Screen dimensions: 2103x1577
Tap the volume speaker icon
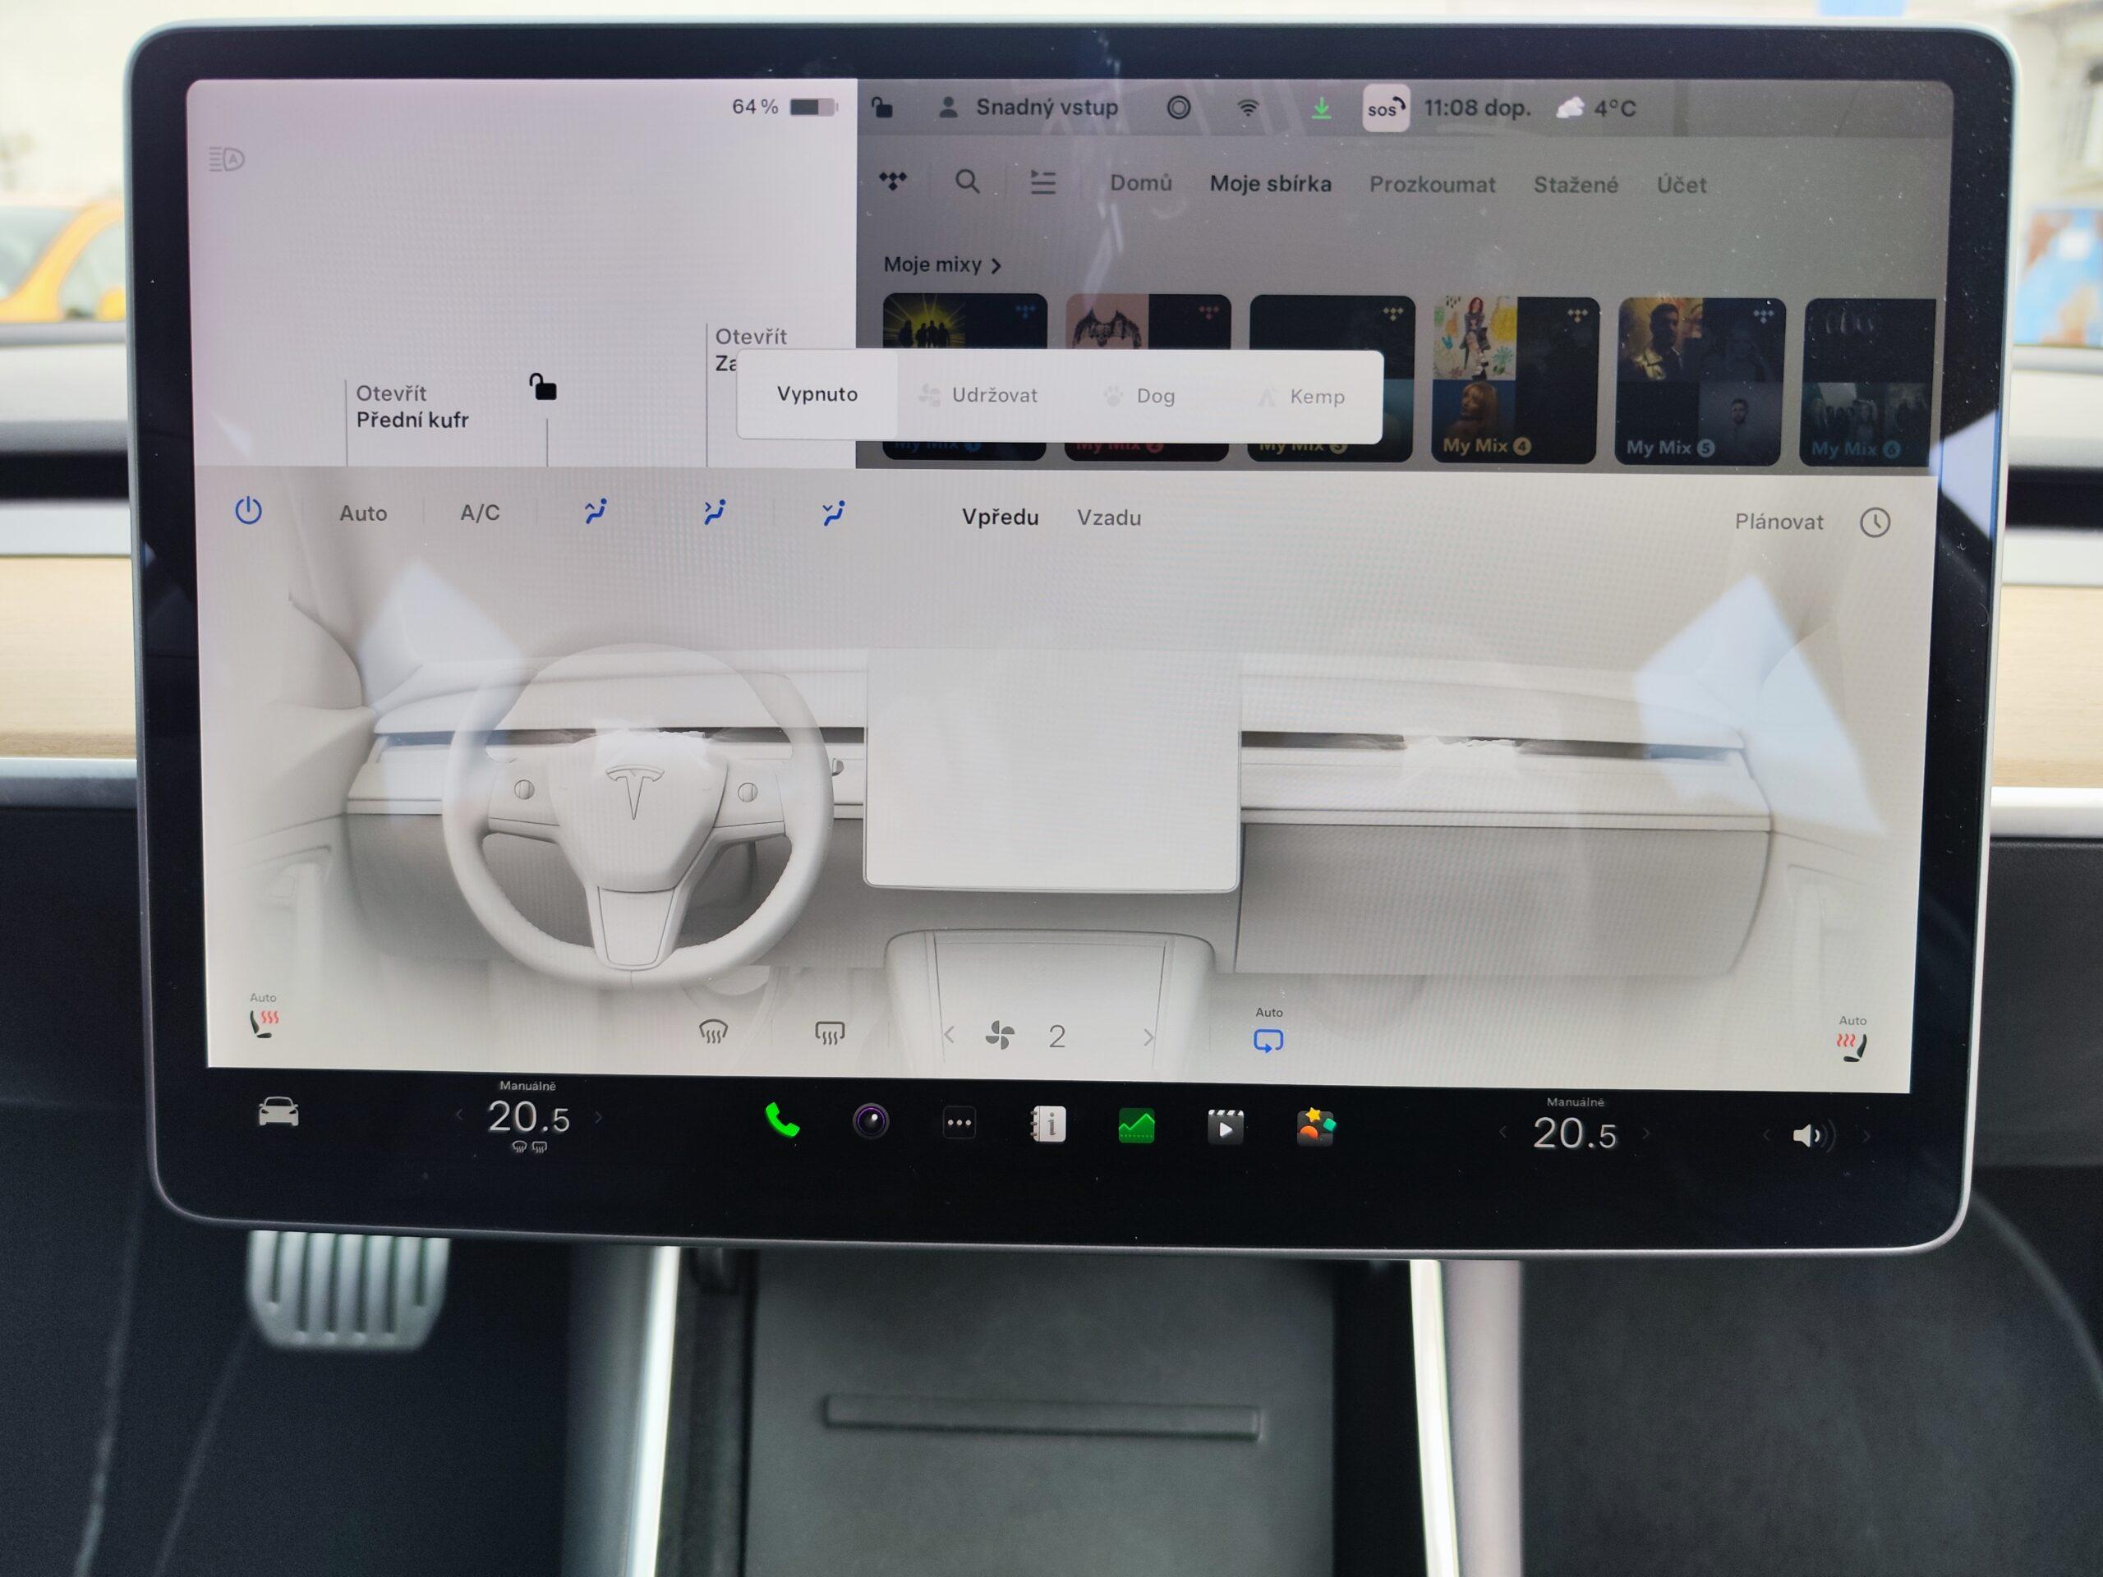tap(1813, 1135)
